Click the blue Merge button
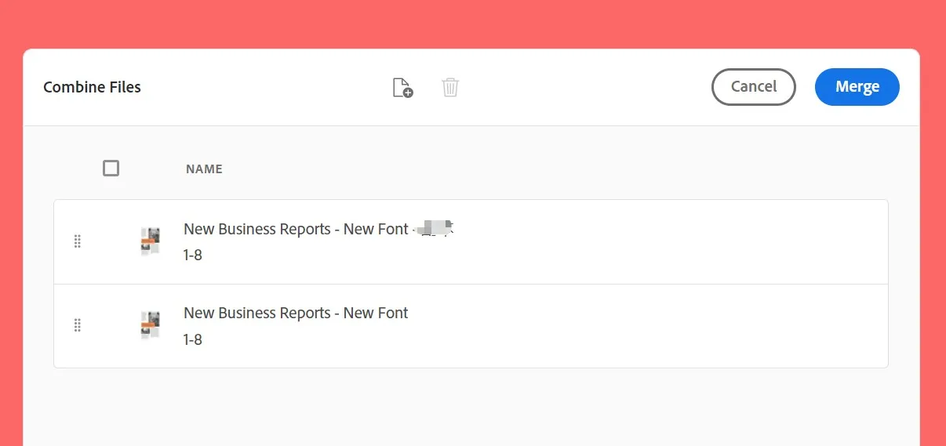This screenshot has height=446, width=946. coord(857,87)
